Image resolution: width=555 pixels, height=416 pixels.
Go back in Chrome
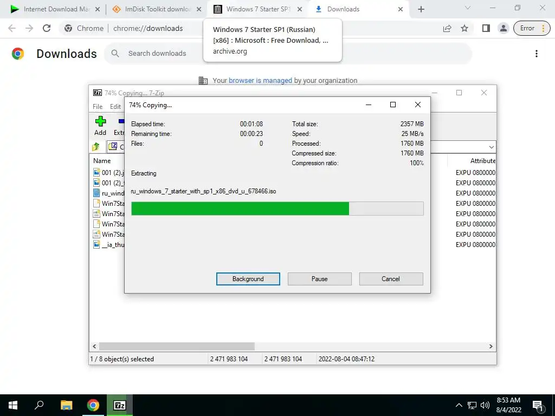pyautogui.click(x=12, y=28)
